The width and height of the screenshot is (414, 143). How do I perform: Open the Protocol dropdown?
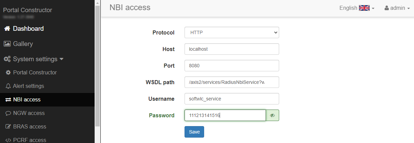(232, 33)
